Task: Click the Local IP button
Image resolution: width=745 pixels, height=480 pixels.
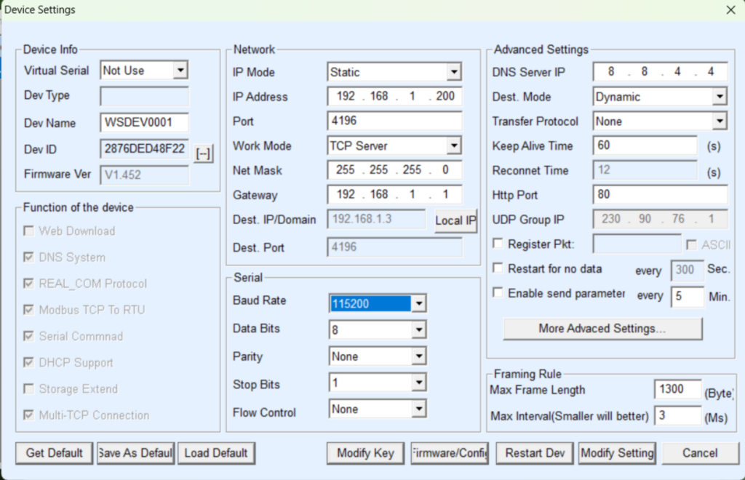Action: click(455, 220)
